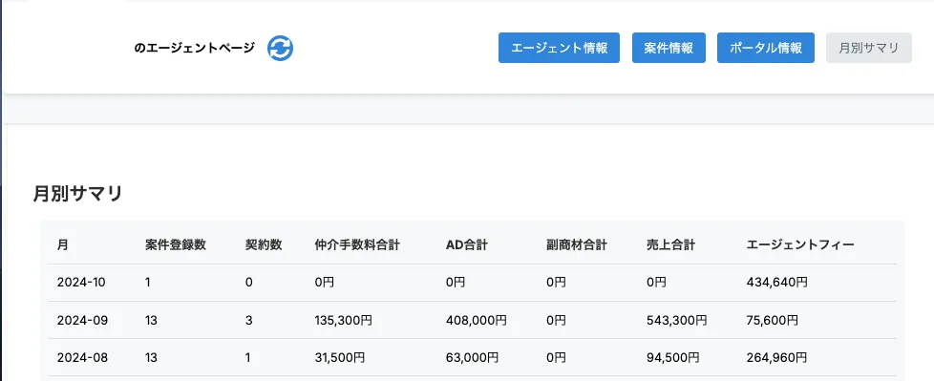Click sales total 94,500円 cell
Viewport: 934px width, 381px height.
click(x=672, y=358)
